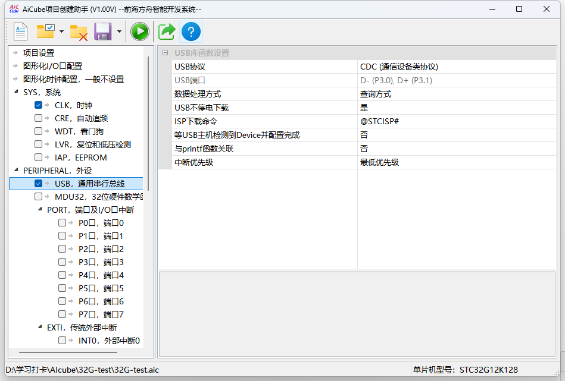Select the CLK，时钟 tree label

point(73,105)
